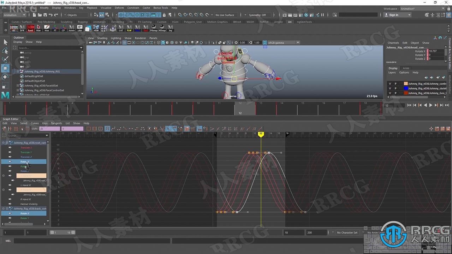
Task: Mute the Translate X channel in Graph Editor
Action: pyautogui.click(x=10, y=147)
